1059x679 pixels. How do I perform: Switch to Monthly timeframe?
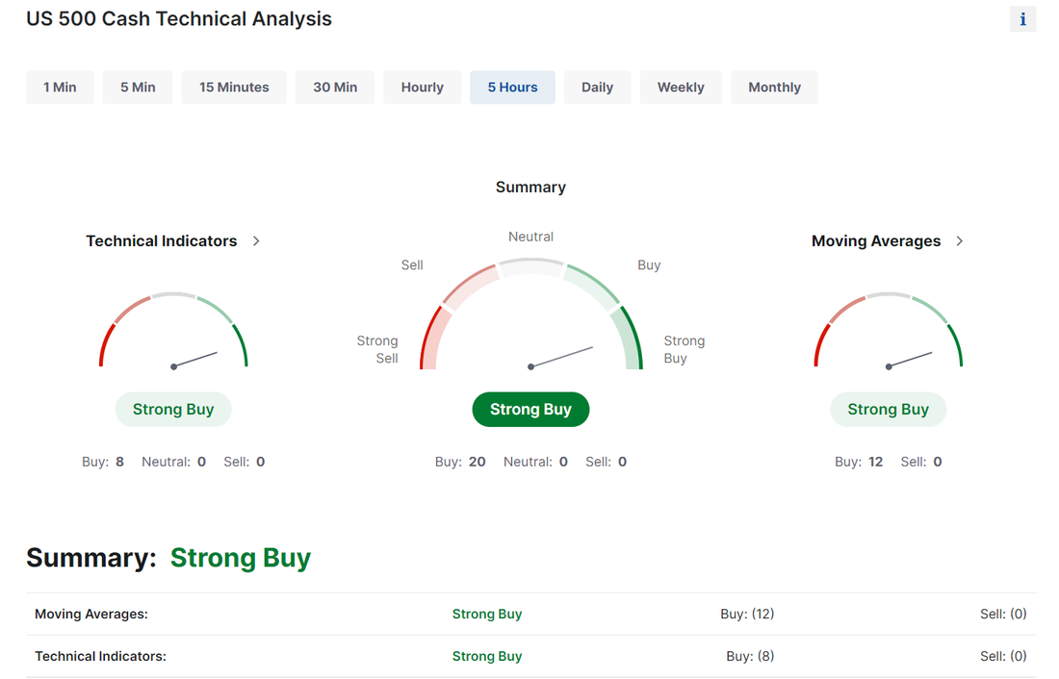click(x=774, y=88)
